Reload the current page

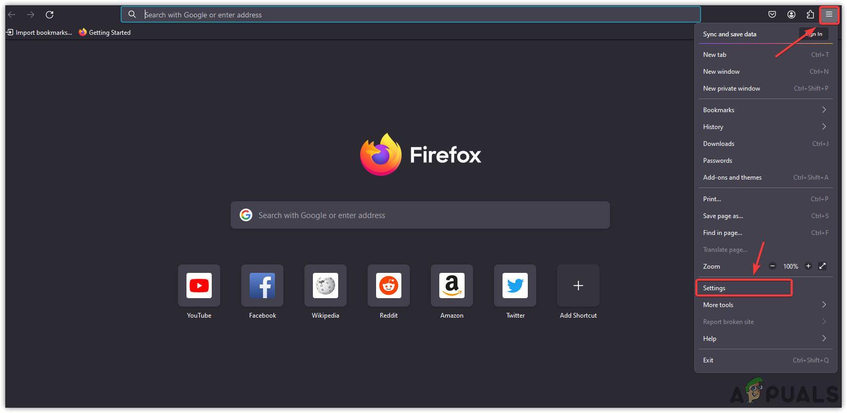(50, 15)
